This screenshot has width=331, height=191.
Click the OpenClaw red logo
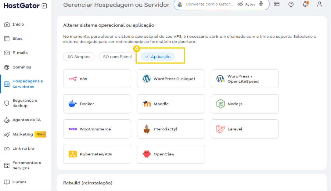pyautogui.click(x=147, y=154)
